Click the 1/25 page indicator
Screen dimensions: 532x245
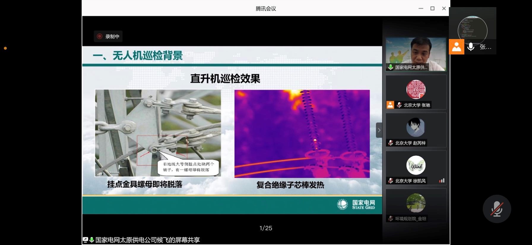coord(266,228)
